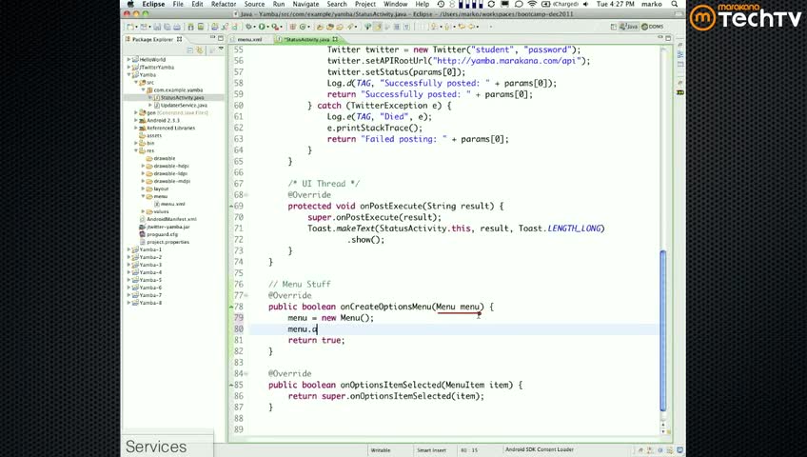Viewport: 807px width, 457px height.
Task: Open Package Explorer view menu dropdown
Action: coord(221,49)
